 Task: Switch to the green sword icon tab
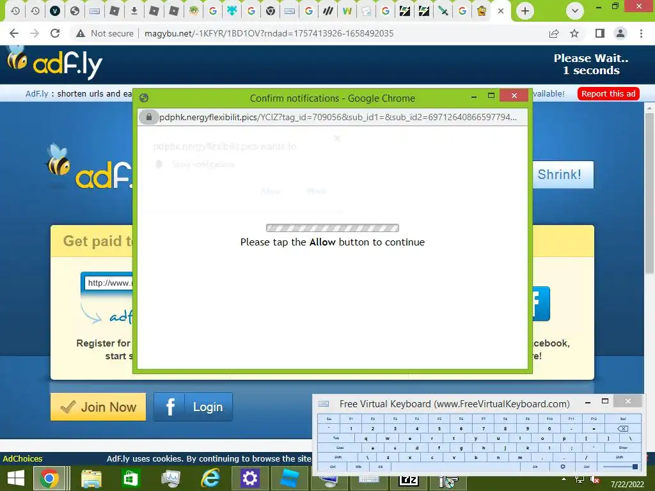[443, 11]
